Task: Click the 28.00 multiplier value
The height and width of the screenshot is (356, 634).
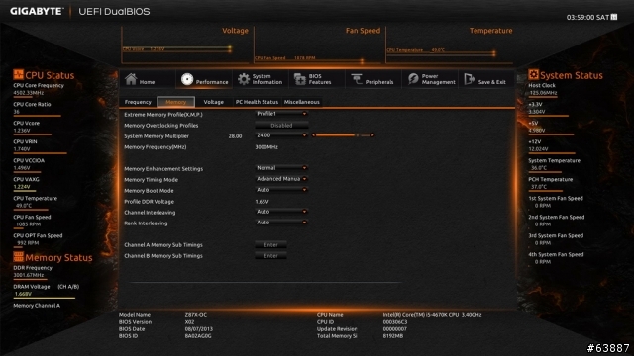Action: (235, 136)
